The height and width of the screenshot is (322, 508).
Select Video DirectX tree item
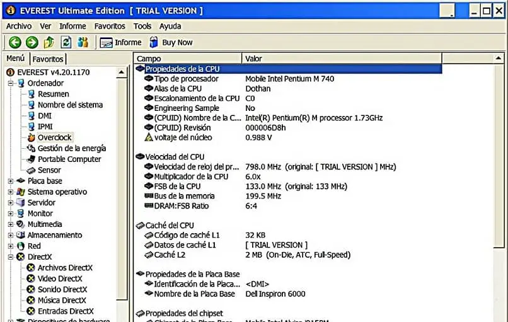pos(60,279)
